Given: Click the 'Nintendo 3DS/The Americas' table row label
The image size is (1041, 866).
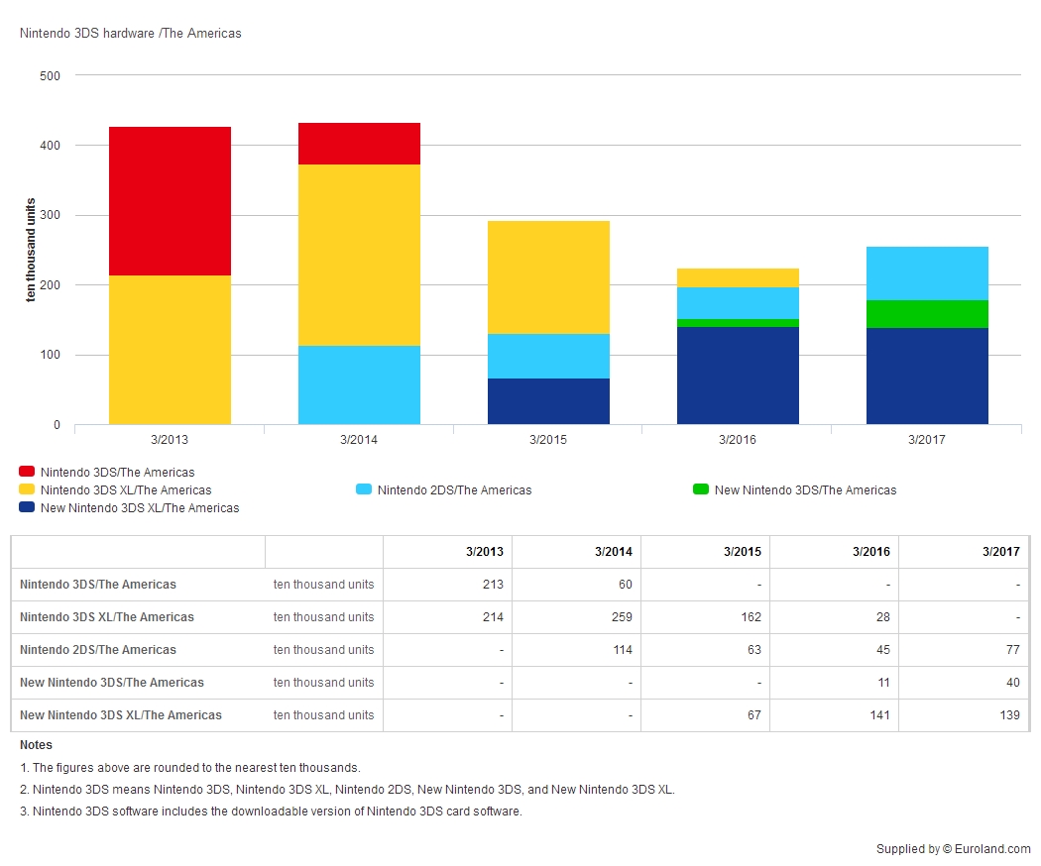Looking at the screenshot, I should pyautogui.click(x=98, y=585).
